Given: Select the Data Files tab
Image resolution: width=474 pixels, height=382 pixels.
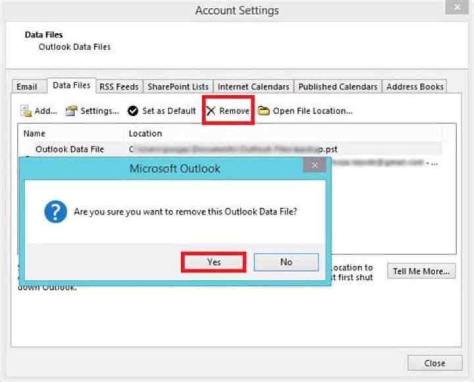Looking at the screenshot, I should (x=71, y=86).
